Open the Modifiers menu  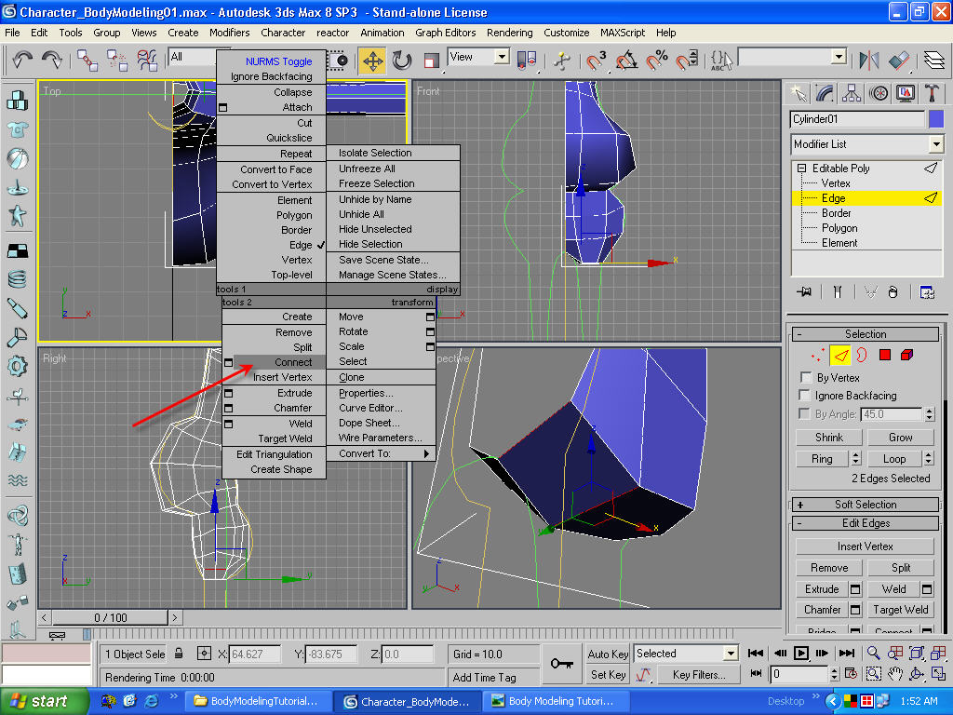[230, 33]
